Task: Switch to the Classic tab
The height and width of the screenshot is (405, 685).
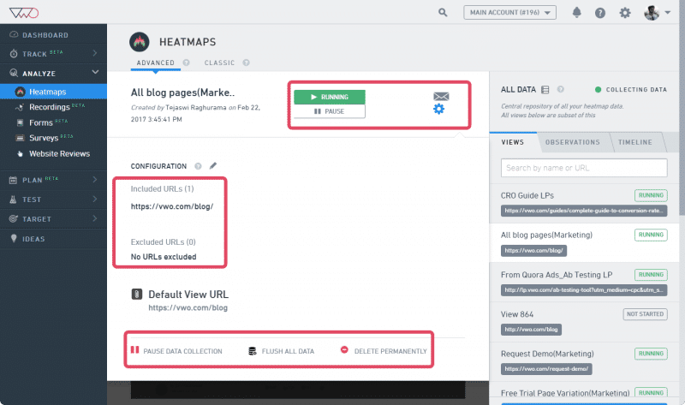Action: tap(219, 63)
